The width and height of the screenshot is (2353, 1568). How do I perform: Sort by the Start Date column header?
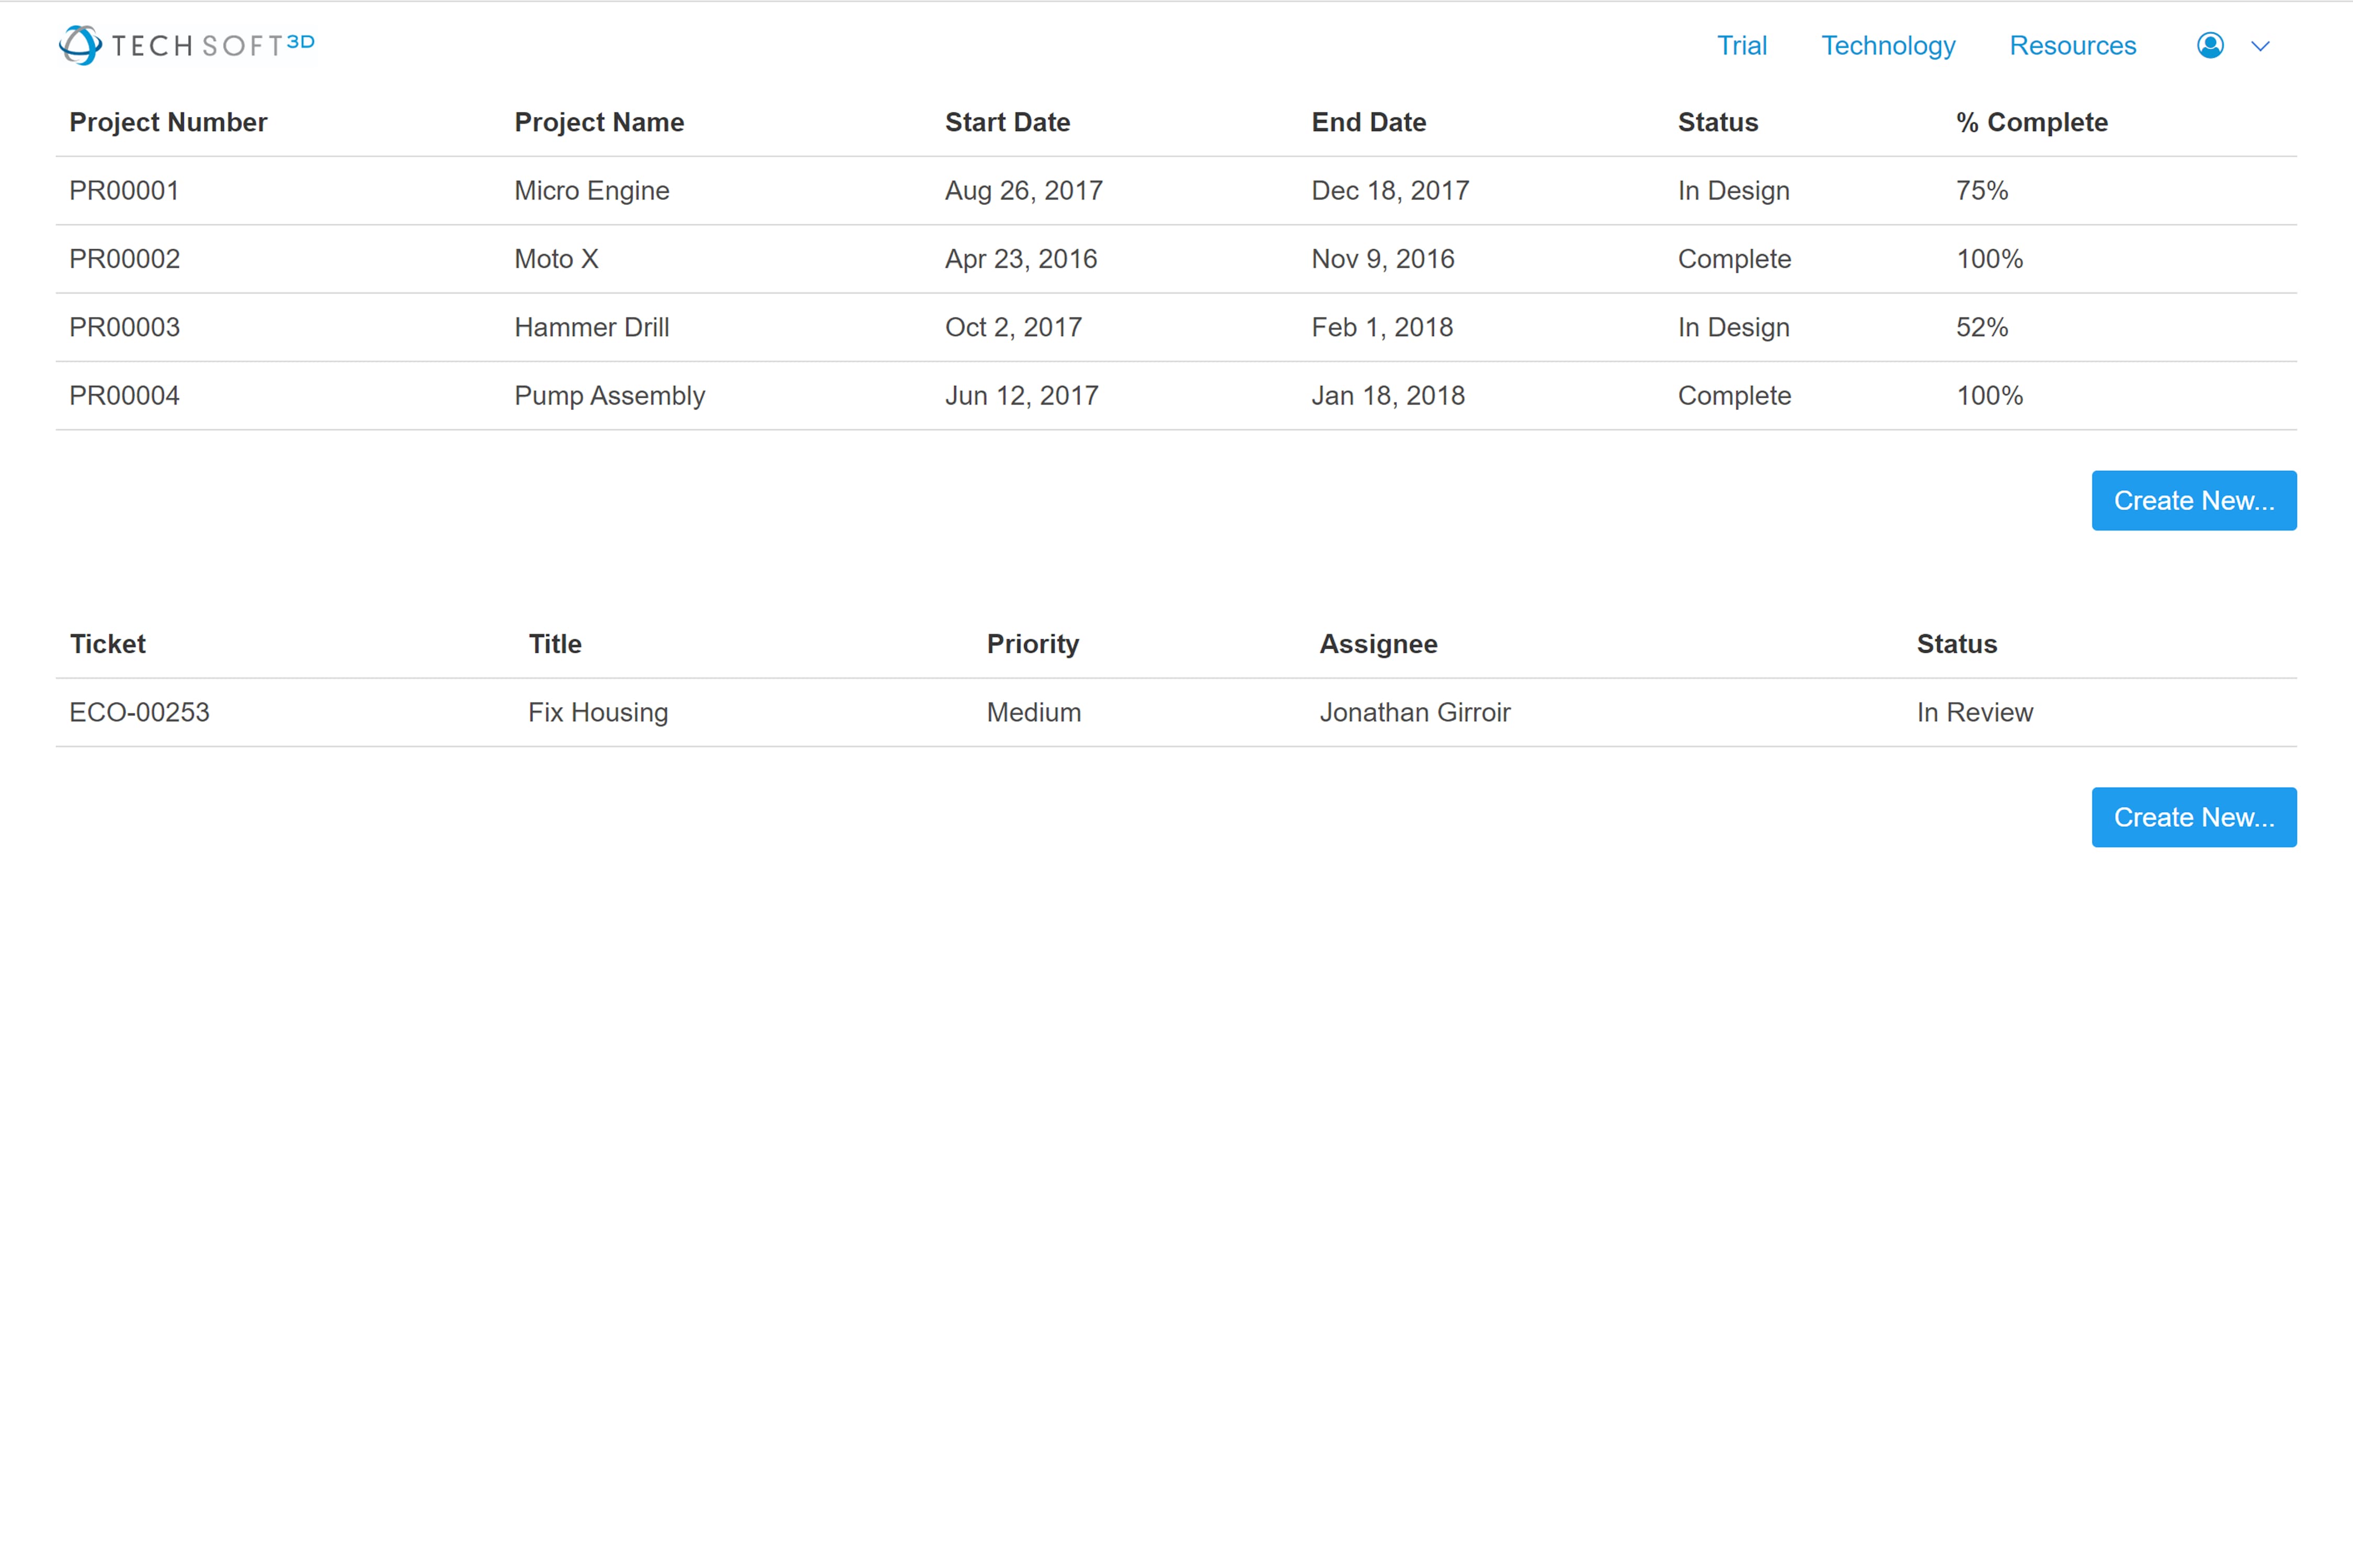(x=1007, y=122)
